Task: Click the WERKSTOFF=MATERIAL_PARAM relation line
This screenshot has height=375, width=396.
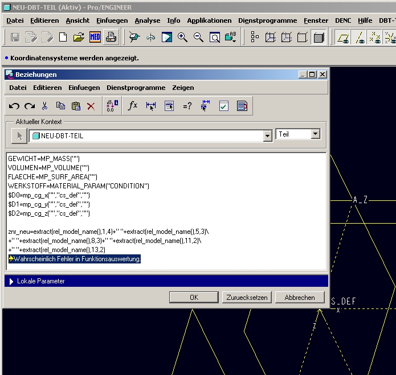Action: pos(79,186)
